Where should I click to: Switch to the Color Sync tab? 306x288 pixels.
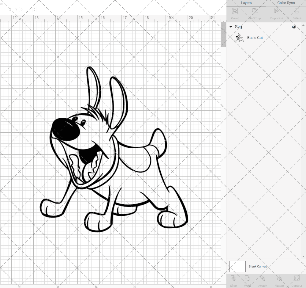click(286, 3)
